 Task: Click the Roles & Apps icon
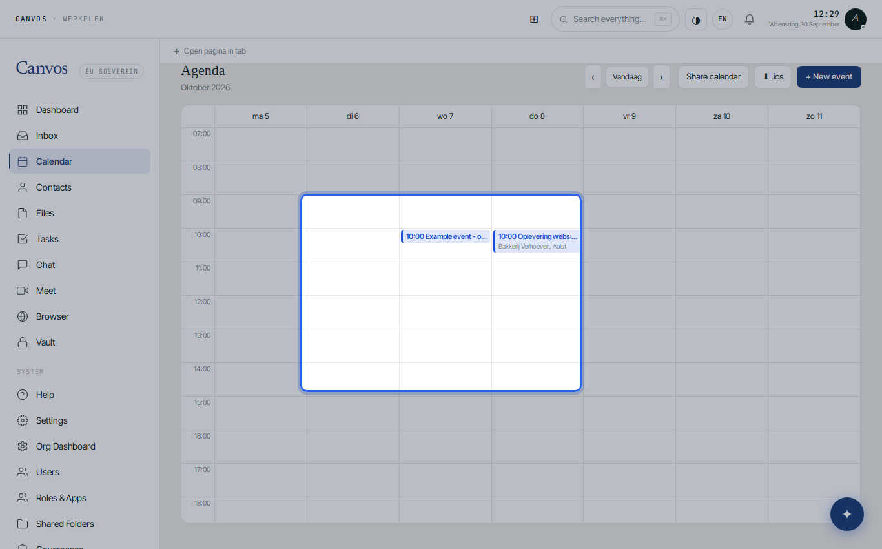pyautogui.click(x=23, y=498)
